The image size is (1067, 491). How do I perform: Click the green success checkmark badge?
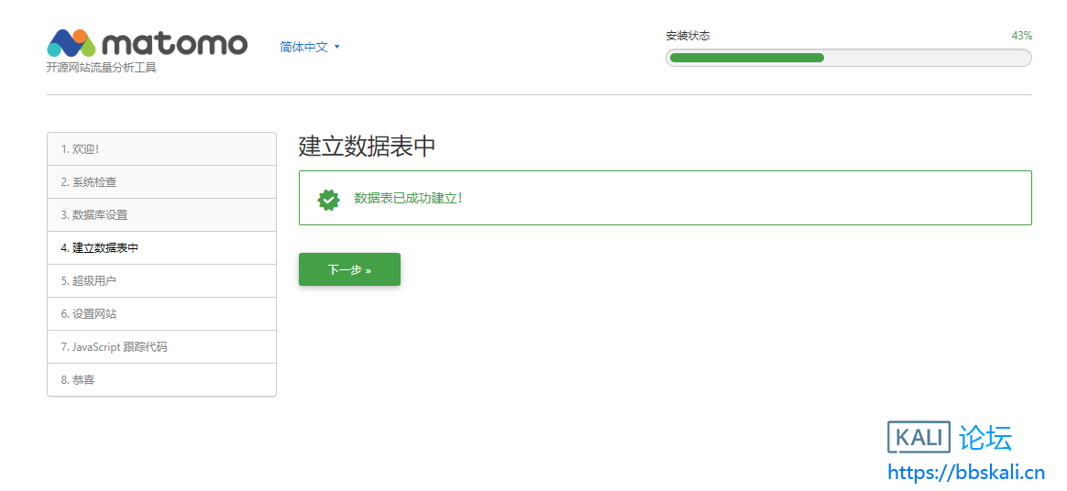click(328, 199)
